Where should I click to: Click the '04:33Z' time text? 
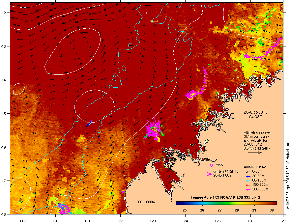[256, 117]
